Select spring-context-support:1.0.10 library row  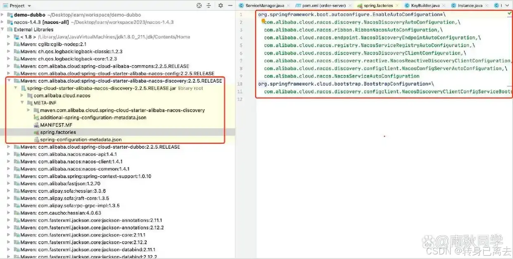pyautogui.click(x=118, y=176)
